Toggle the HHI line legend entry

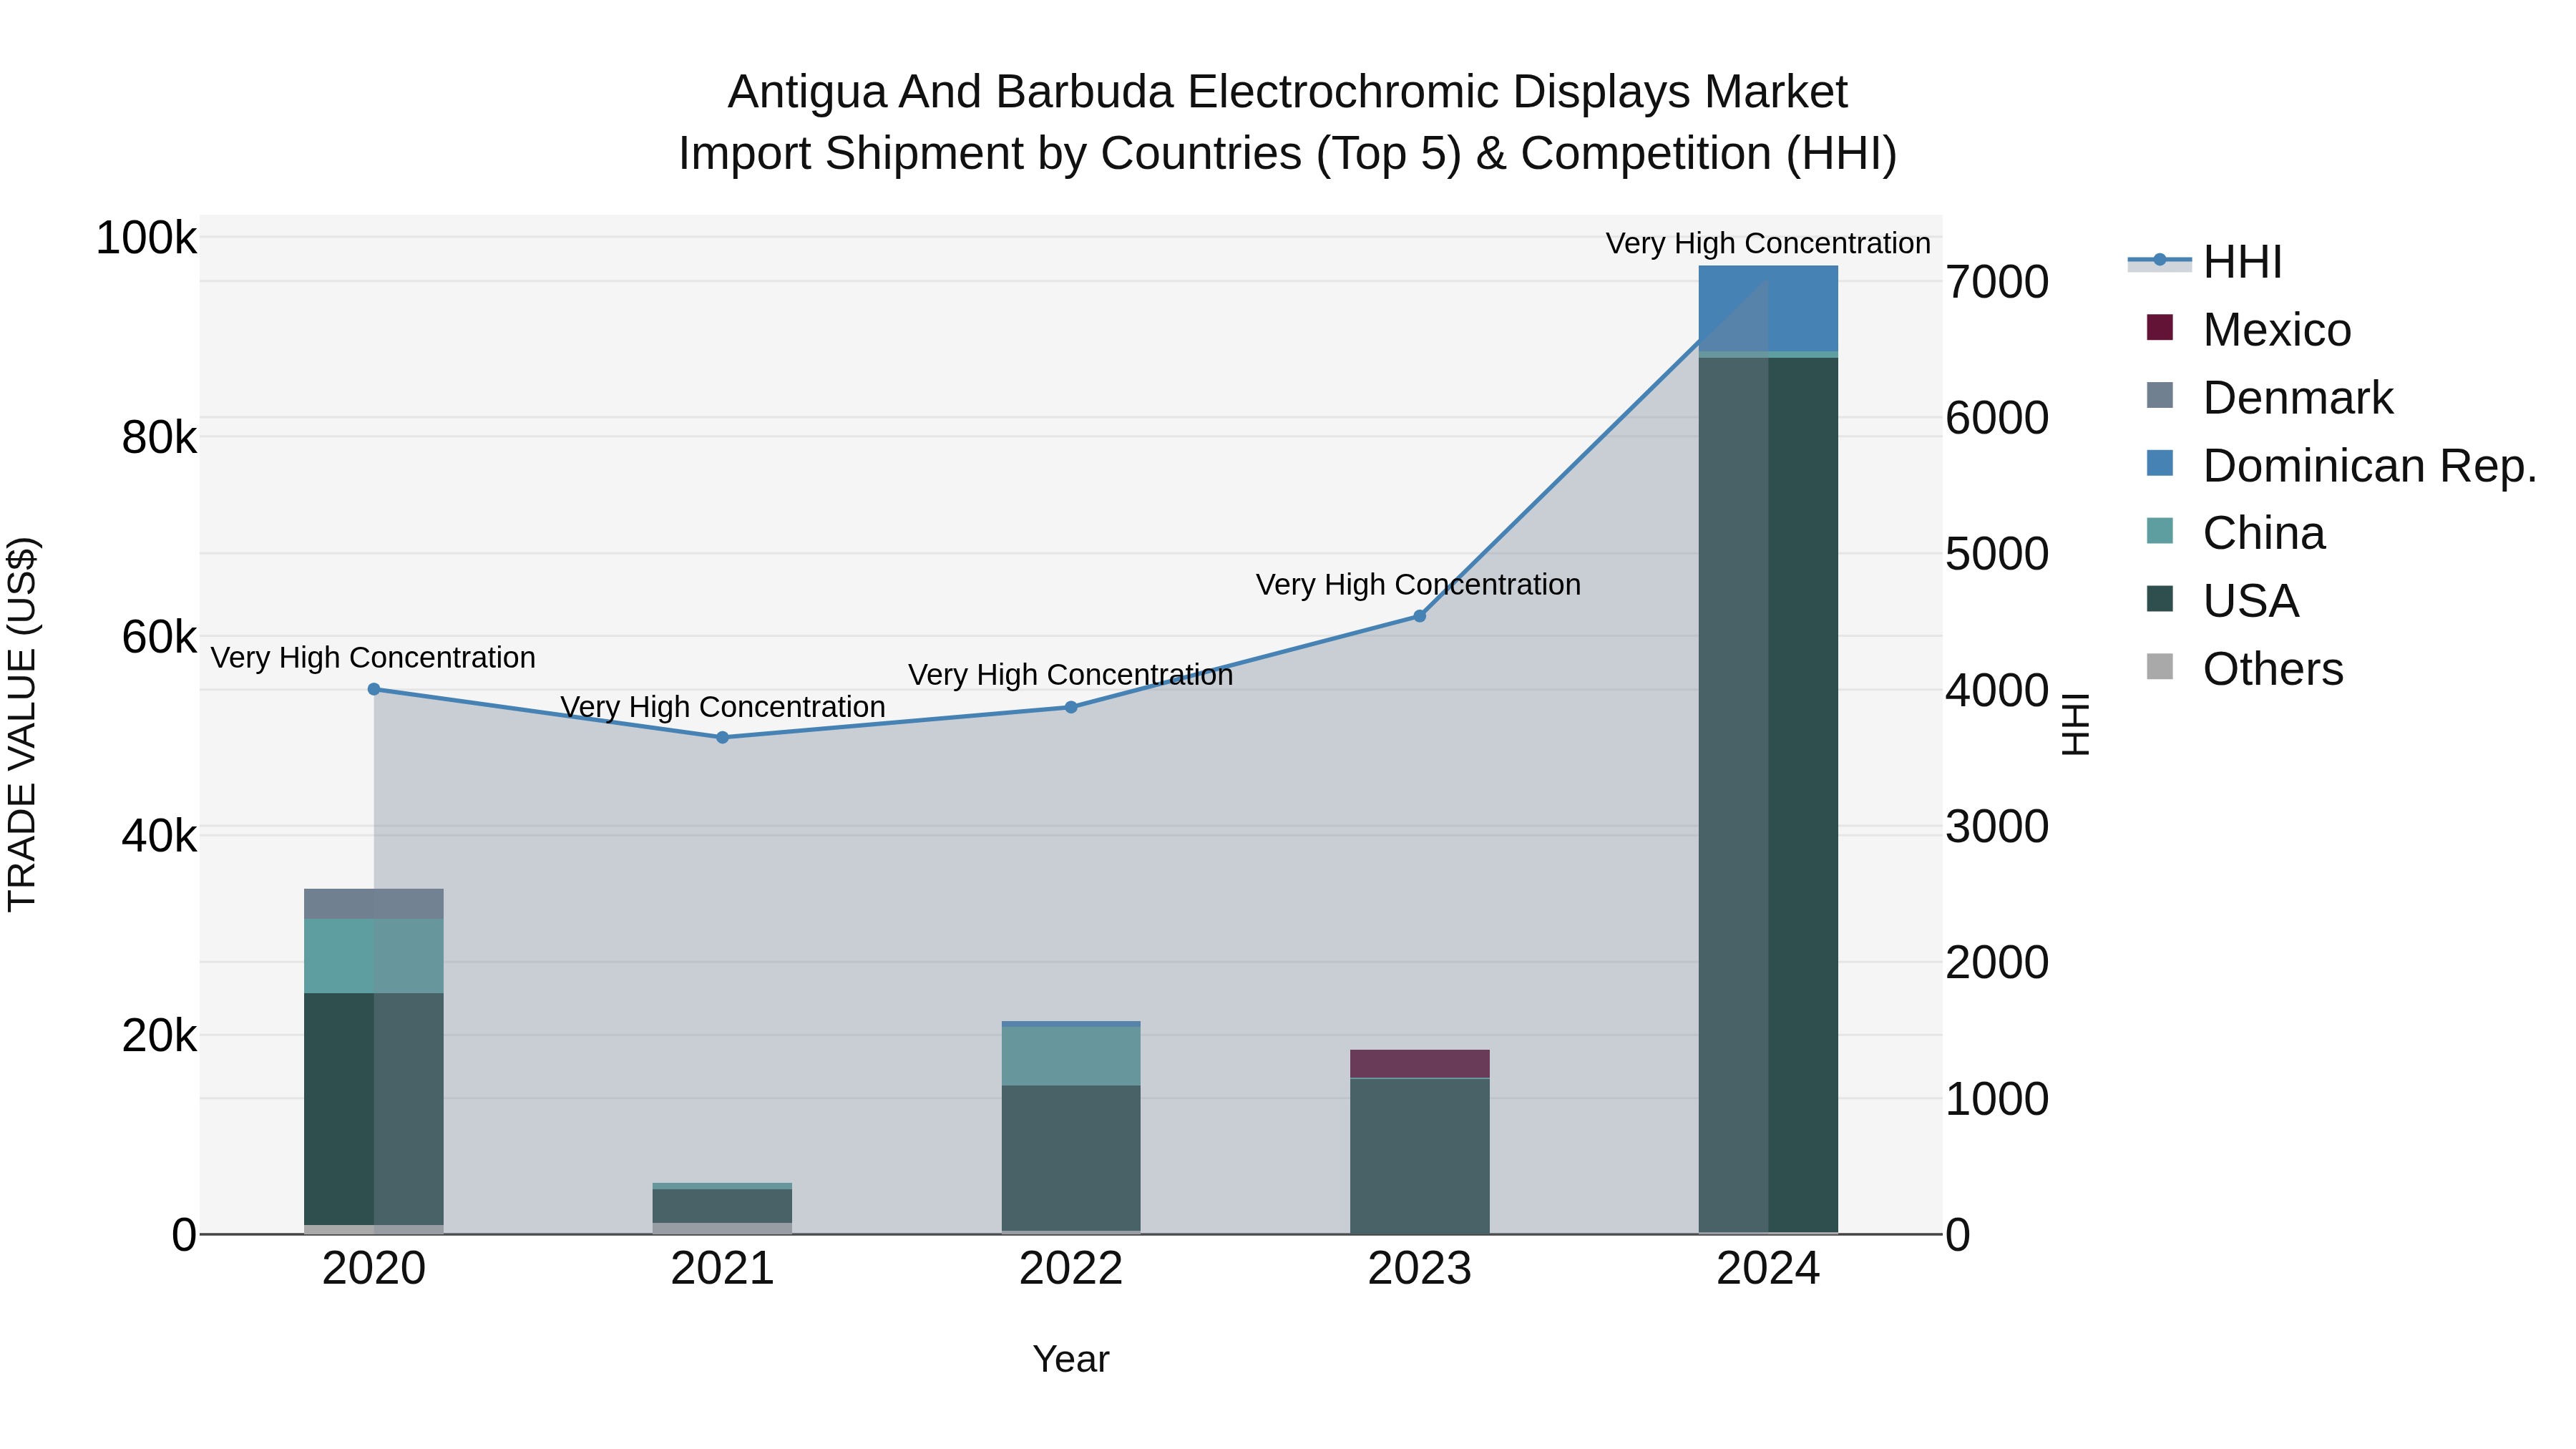click(2205, 262)
